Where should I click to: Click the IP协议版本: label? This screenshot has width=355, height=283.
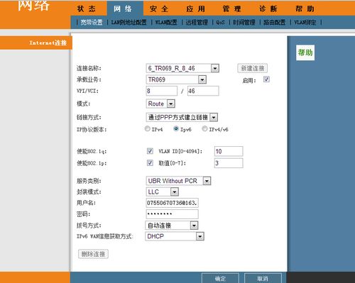pyautogui.click(x=92, y=130)
